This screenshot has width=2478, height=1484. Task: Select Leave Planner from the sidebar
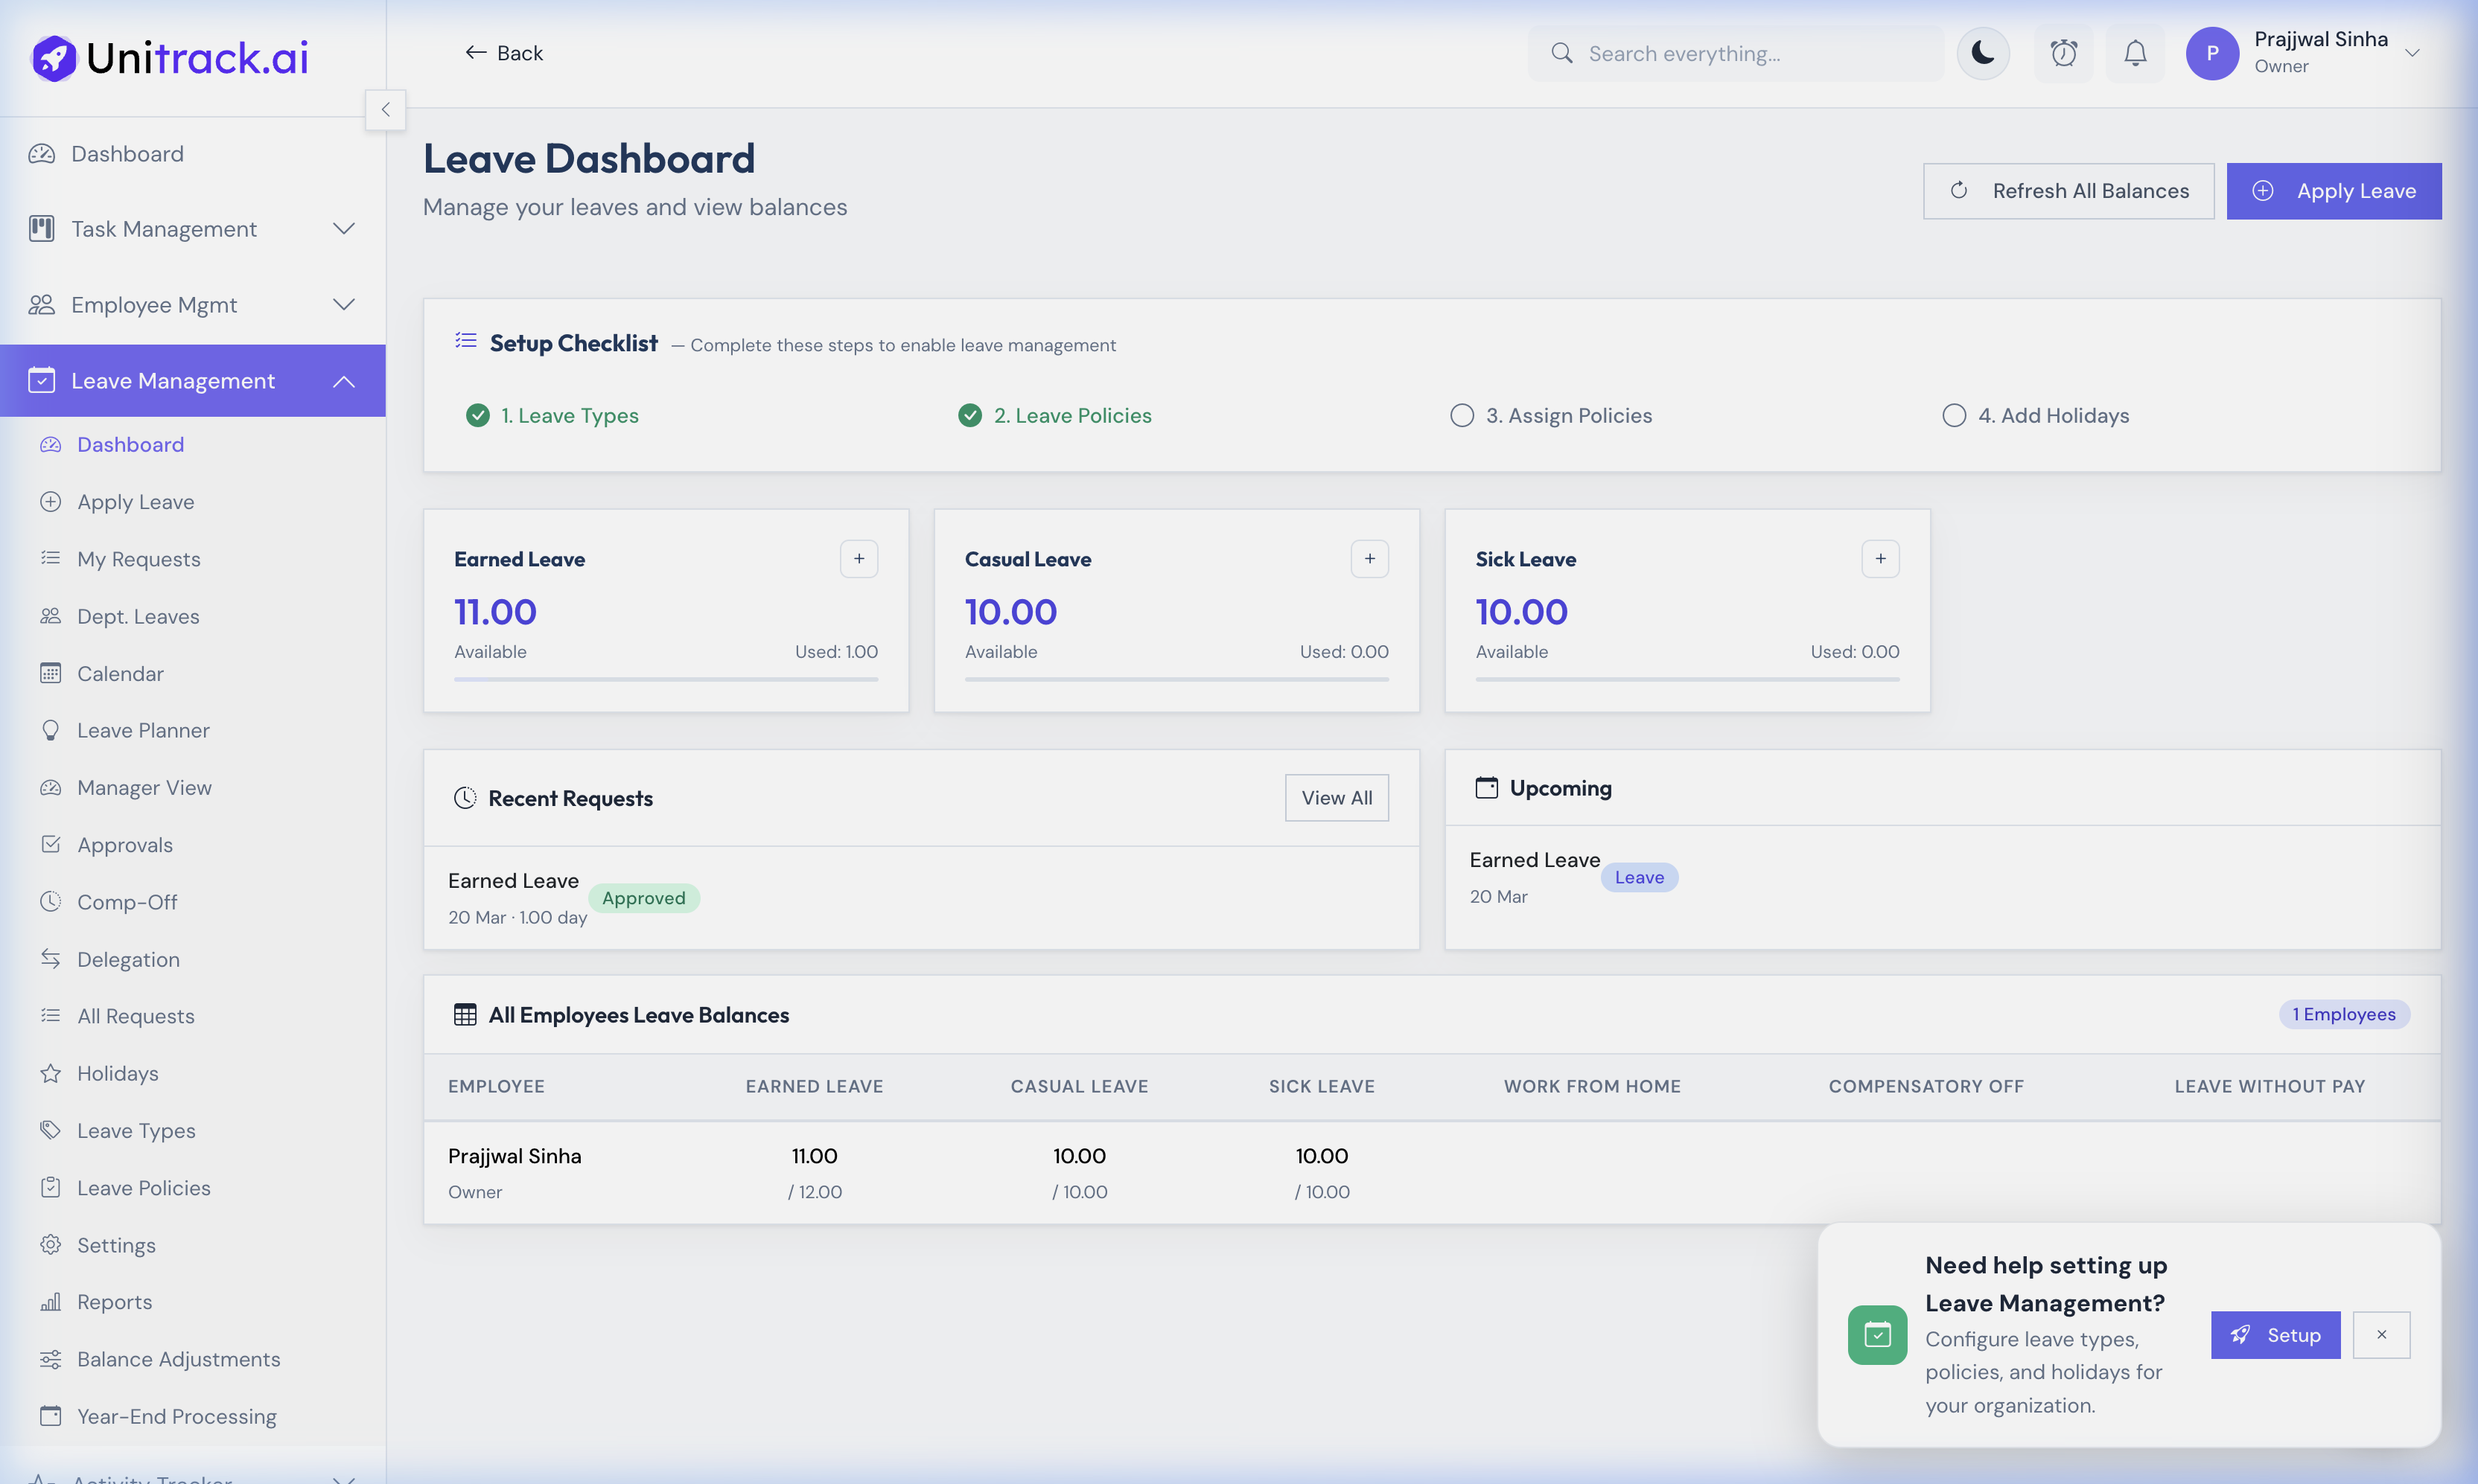144,730
